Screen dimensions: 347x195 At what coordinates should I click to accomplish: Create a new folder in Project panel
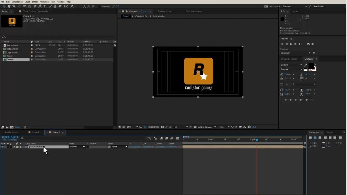[x=7, y=127]
